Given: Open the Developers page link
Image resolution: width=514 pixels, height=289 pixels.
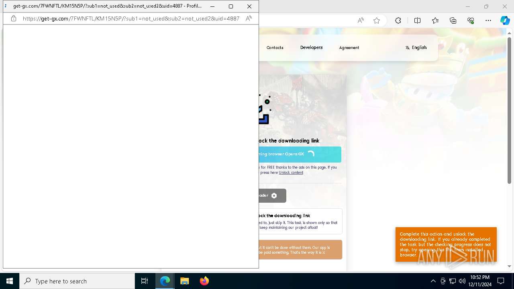Looking at the screenshot, I should click(x=311, y=47).
